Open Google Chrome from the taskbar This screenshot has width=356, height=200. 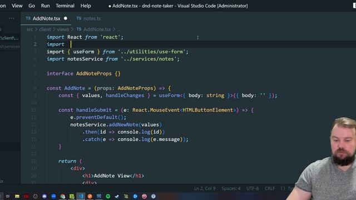(63, 196)
